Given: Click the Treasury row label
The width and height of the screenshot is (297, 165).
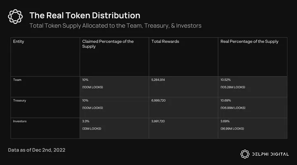Looking at the screenshot, I should tap(20, 100).
